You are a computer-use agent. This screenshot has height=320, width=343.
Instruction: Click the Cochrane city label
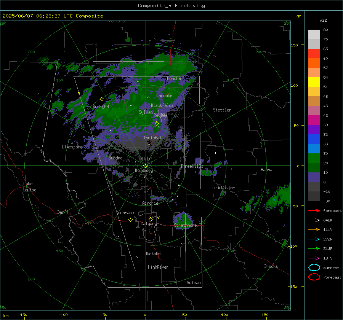coord(125,213)
